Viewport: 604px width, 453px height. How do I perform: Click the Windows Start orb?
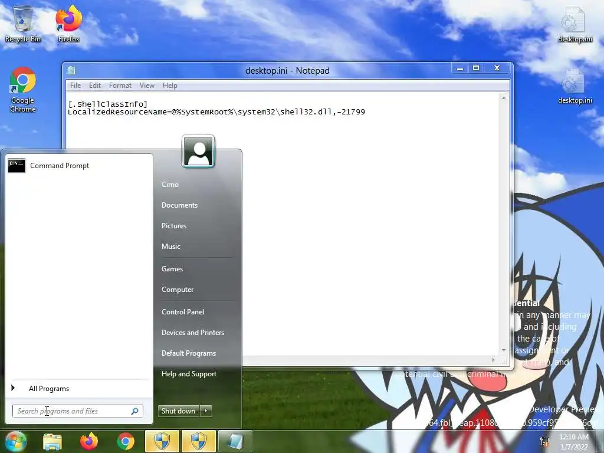(x=15, y=441)
